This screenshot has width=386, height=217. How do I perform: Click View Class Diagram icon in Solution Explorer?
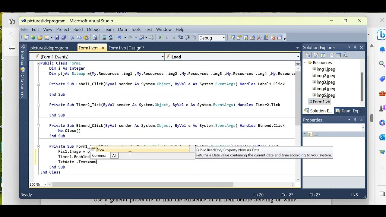pos(345,55)
